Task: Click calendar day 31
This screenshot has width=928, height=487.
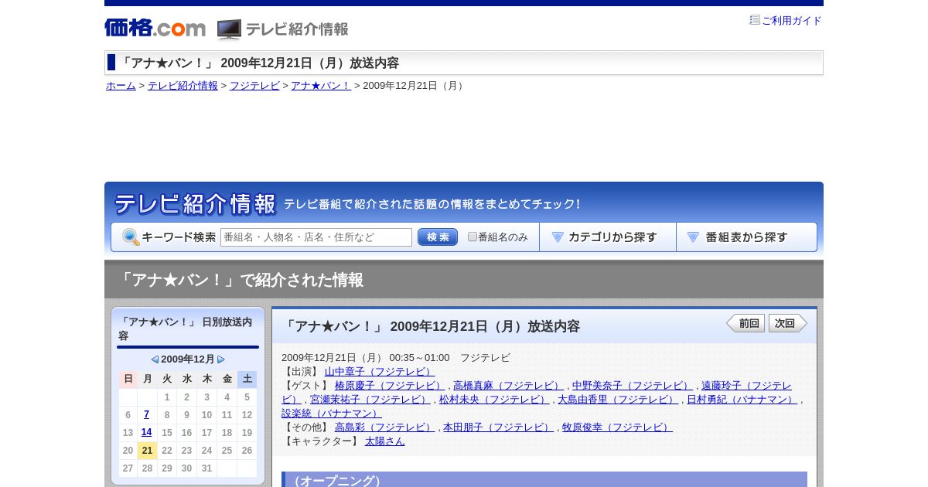Action: pyautogui.click(x=206, y=468)
